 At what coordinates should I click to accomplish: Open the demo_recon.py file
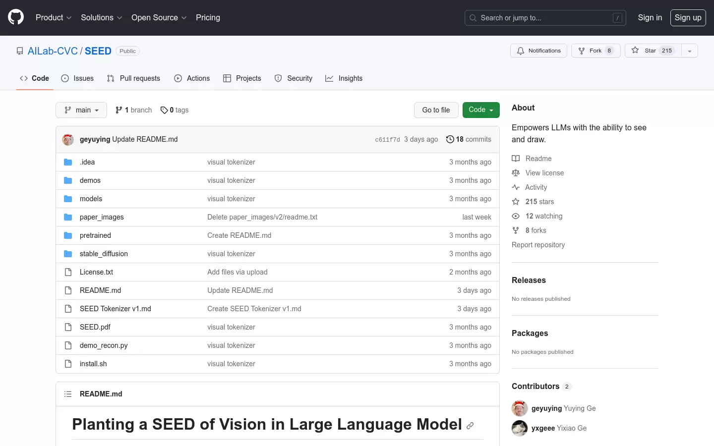(104, 345)
